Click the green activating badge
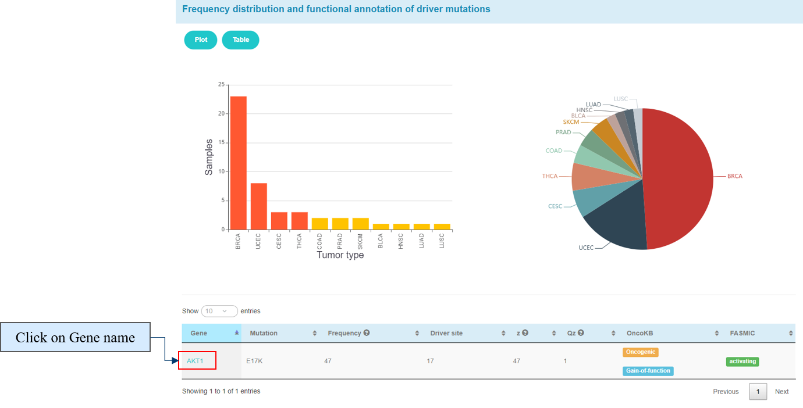Image resolution: width=803 pixels, height=408 pixels. (x=742, y=362)
